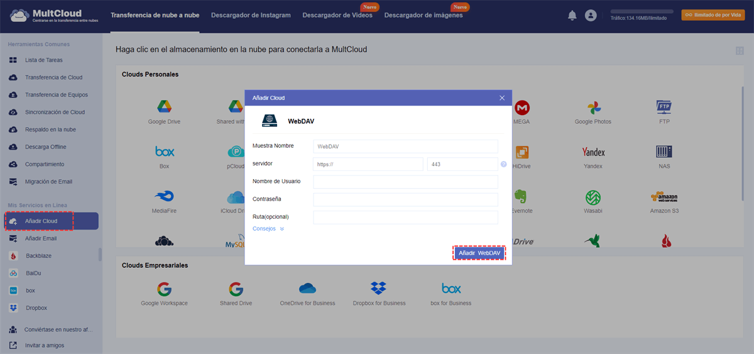This screenshot has width=754, height=354.
Task: Open the Descargador de Instagram tab
Action: (x=251, y=15)
